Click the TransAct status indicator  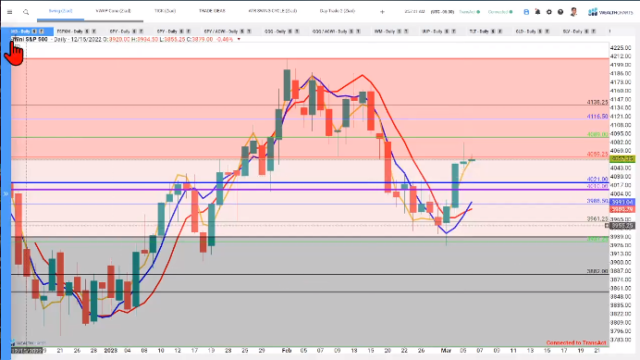470,12
